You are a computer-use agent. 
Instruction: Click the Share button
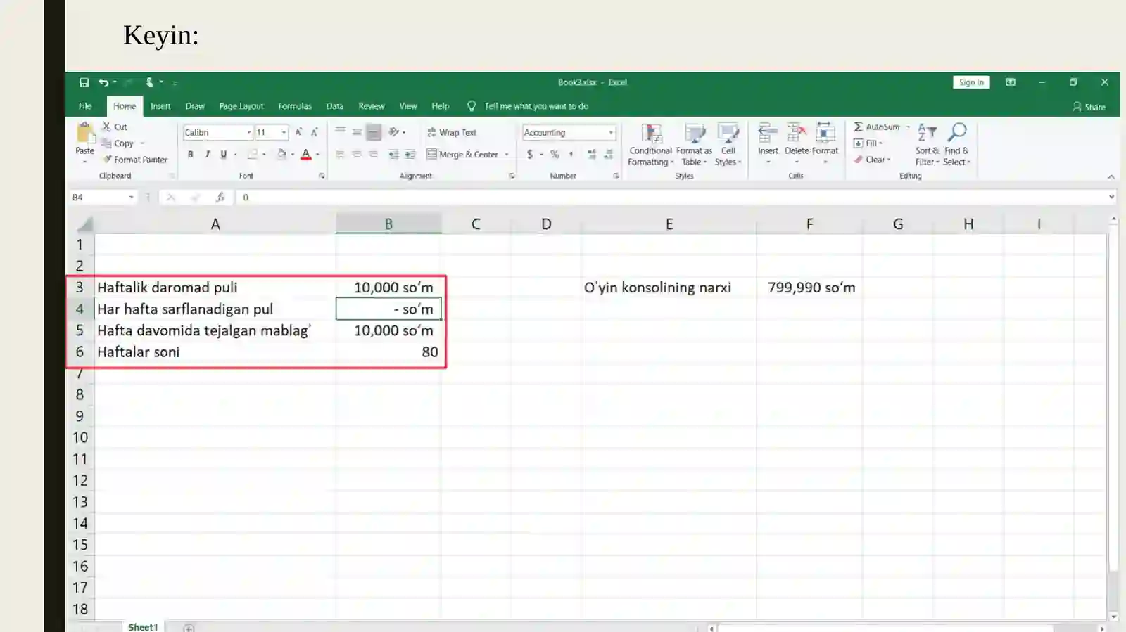tap(1089, 107)
